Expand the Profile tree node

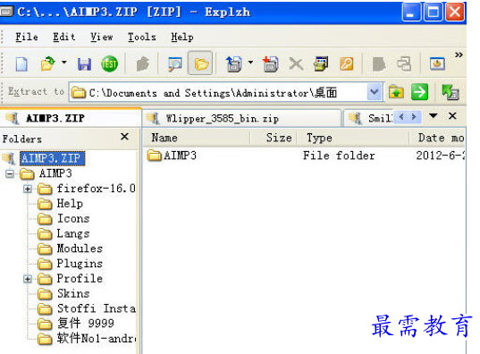point(28,279)
